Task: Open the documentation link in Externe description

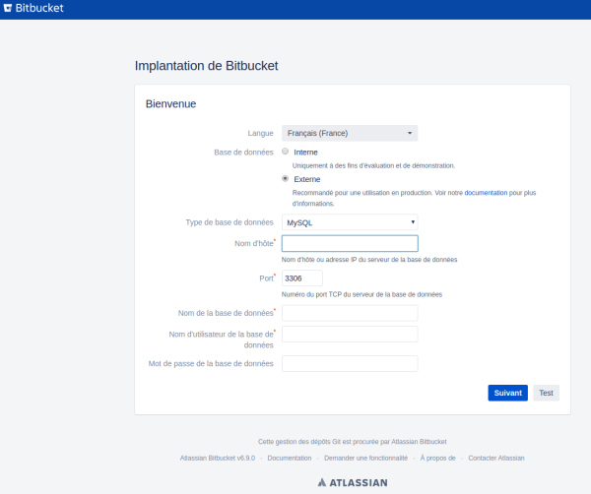Action: pos(486,192)
